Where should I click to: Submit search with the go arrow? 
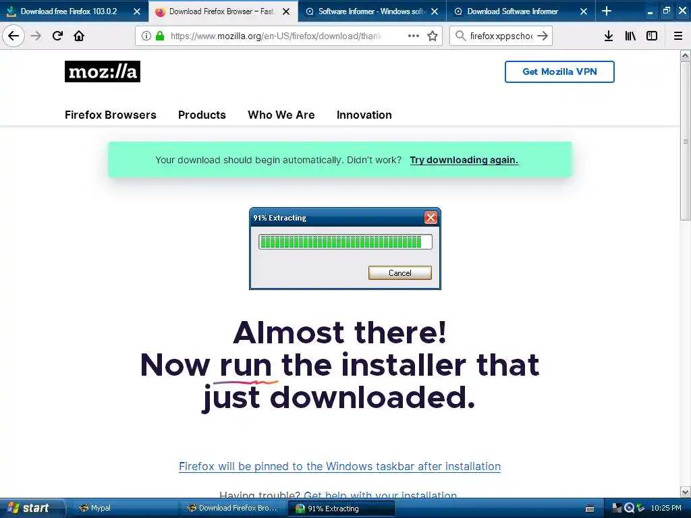pos(543,36)
